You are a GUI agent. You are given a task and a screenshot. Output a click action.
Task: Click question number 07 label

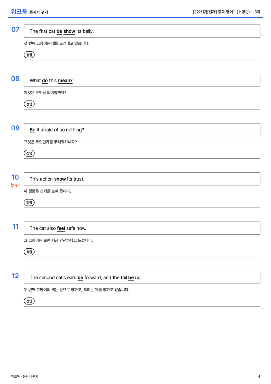coord(15,29)
